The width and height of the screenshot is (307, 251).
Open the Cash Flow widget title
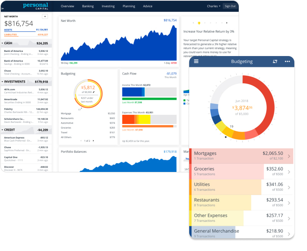(x=129, y=74)
